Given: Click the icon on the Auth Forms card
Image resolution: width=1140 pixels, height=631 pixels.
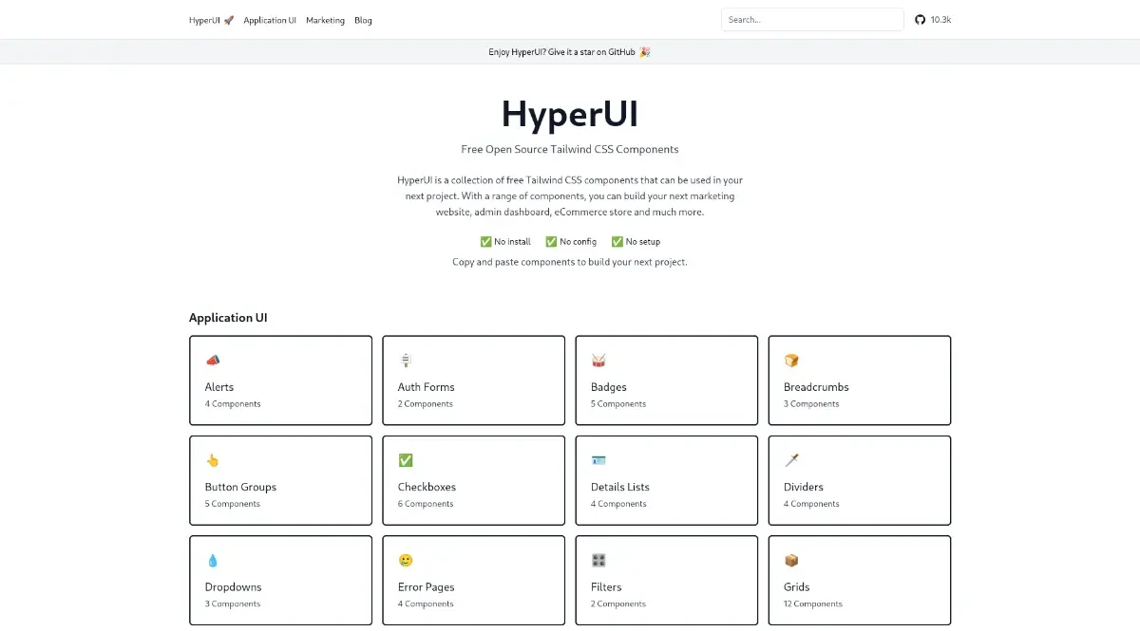Looking at the screenshot, I should [x=406, y=360].
